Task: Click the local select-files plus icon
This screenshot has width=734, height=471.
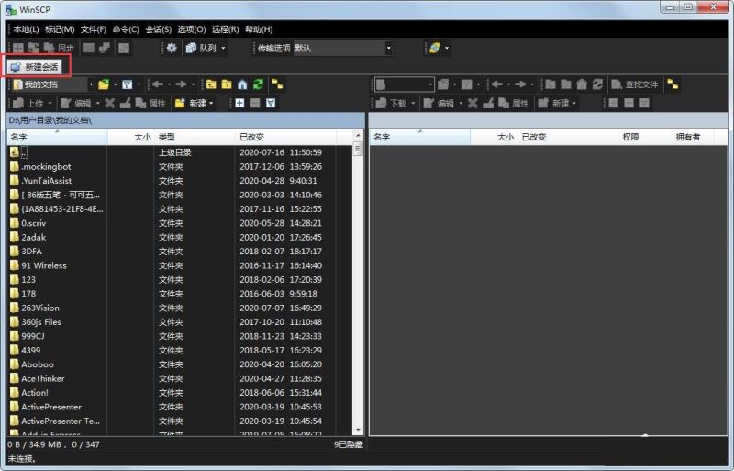Action: click(x=240, y=103)
